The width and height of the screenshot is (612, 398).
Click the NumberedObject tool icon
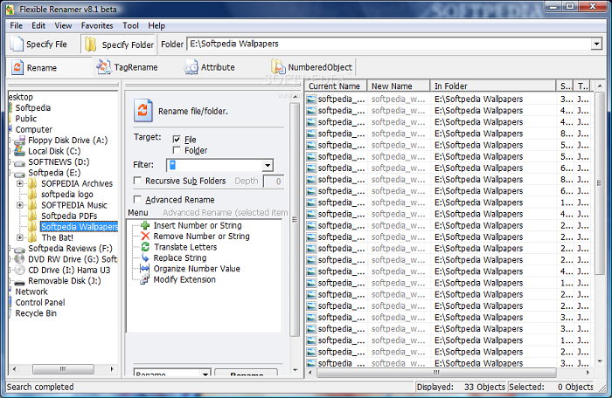(279, 67)
